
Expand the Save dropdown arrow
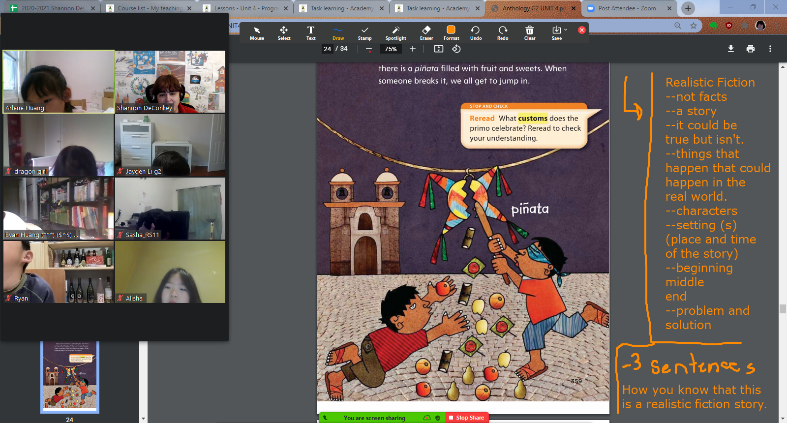(x=566, y=30)
